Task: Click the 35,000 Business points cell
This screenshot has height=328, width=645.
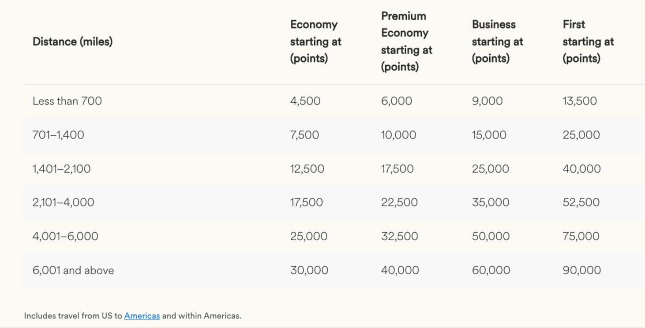Action: click(491, 202)
